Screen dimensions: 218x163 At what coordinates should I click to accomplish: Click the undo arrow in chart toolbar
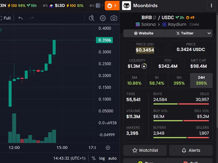(21, 18)
